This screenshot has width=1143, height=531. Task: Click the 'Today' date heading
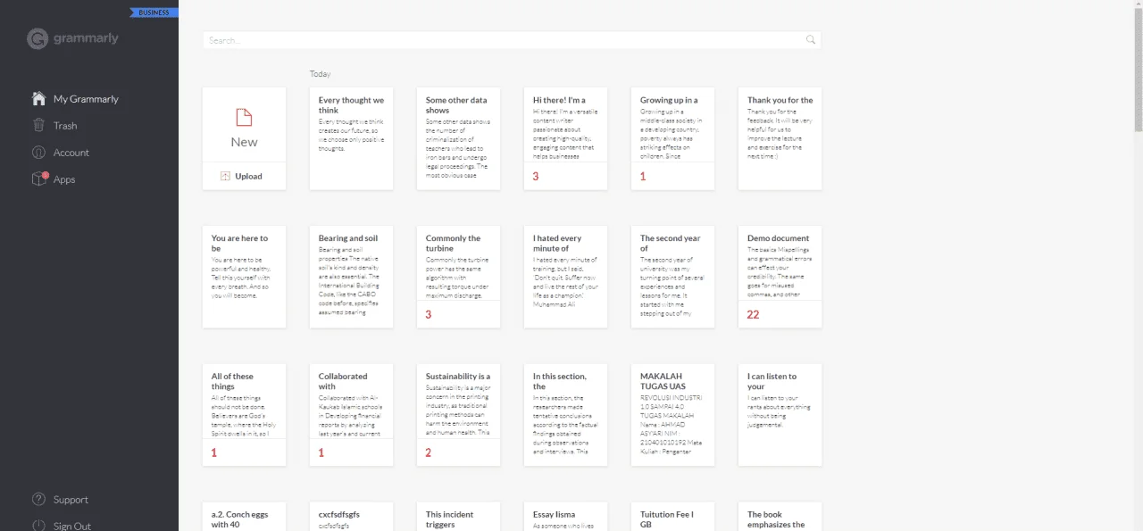(x=320, y=74)
